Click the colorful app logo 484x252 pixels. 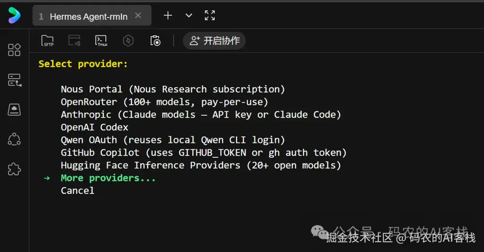coord(14,16)
